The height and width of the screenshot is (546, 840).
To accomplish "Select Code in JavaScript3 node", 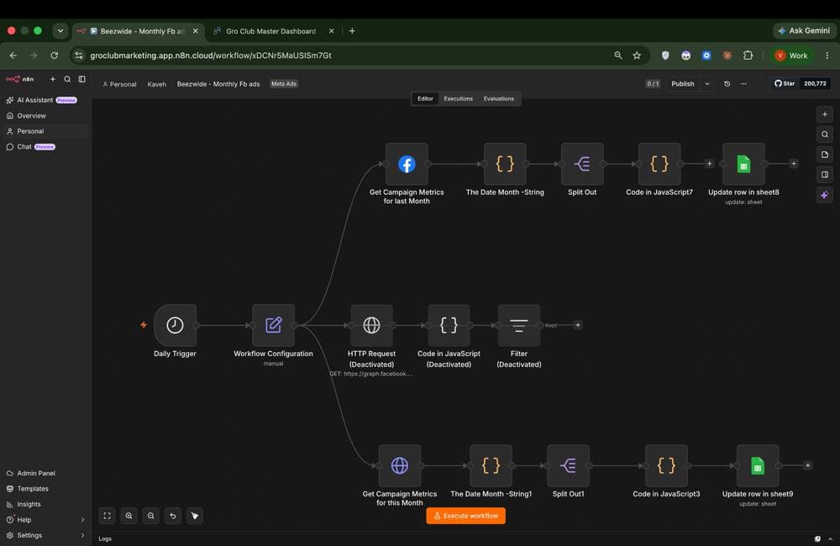I will [x=666, y=465].
